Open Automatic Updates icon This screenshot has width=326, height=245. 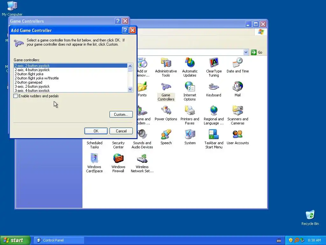coord(190,67)
